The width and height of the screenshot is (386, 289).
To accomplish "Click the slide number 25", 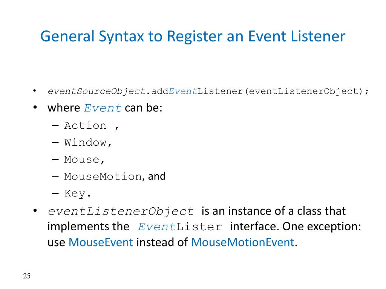I will tap(27, 277).
